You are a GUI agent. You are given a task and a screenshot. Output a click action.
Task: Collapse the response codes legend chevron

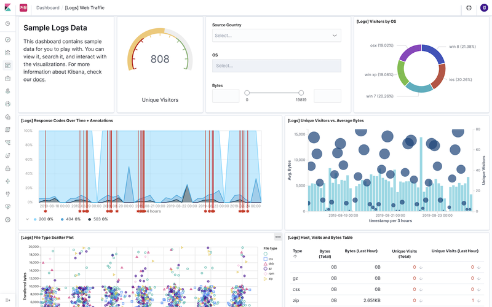27,219
